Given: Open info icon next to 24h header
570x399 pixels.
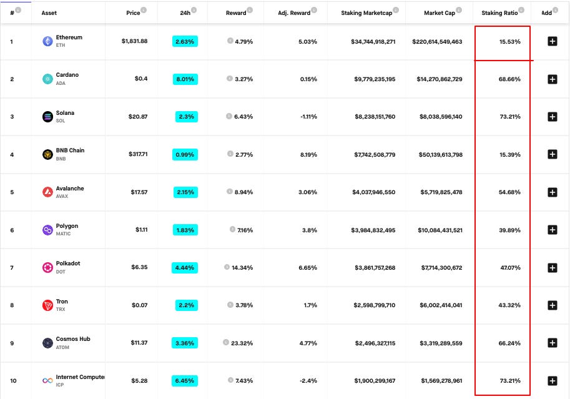Looking at the screenshot, I should [x=194, y=10].
